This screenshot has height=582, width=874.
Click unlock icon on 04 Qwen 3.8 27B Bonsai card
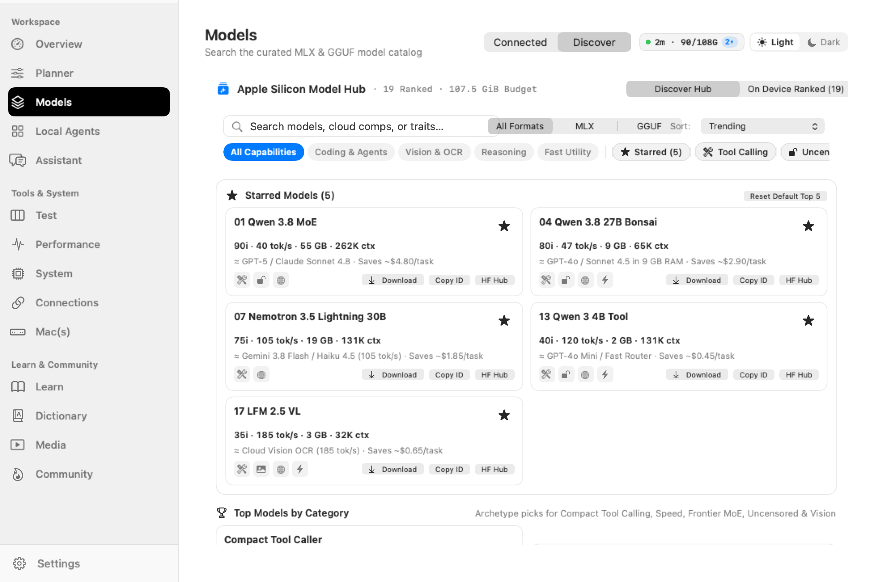[x=566, y=280]
